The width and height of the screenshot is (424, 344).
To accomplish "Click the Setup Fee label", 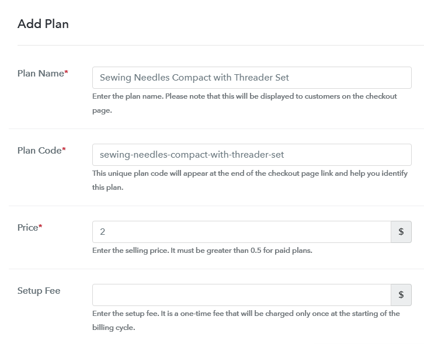I will pos(39,291).
